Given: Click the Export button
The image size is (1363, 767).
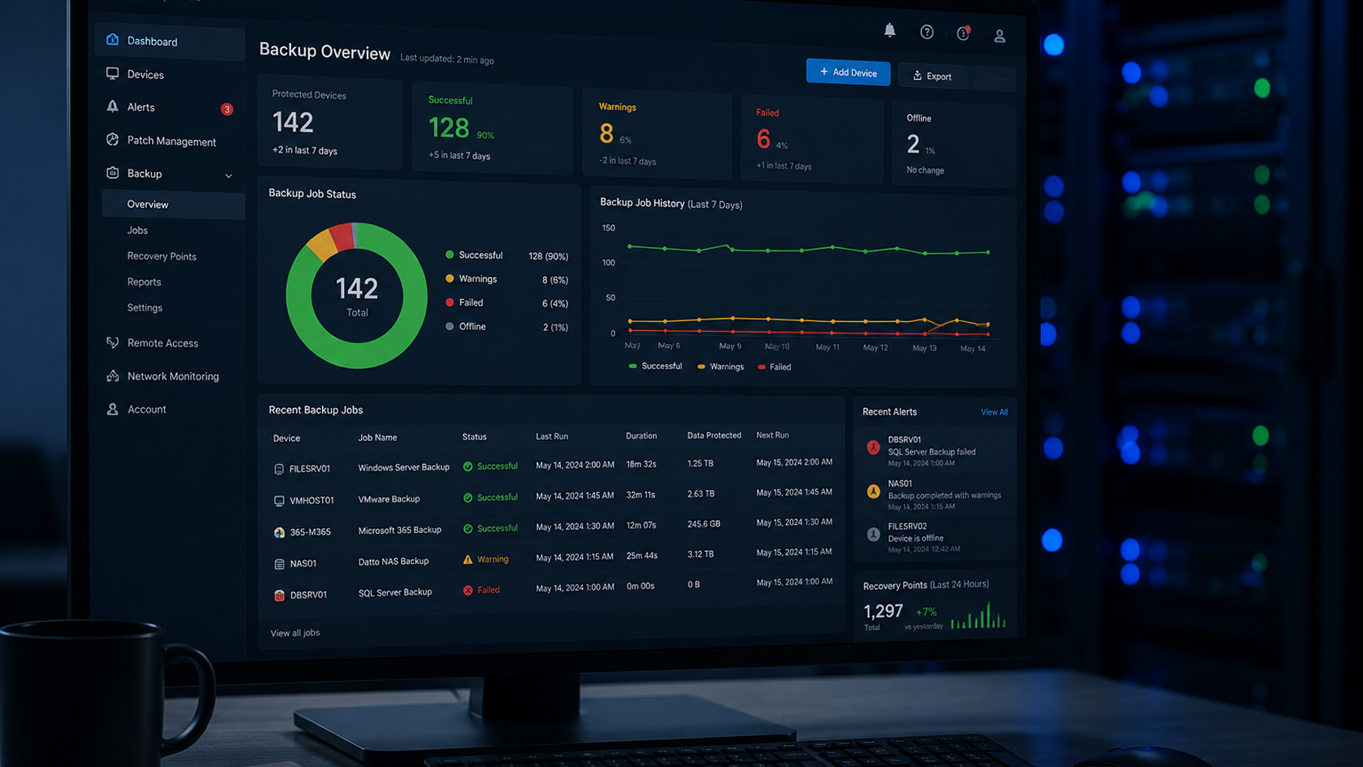Looking at the screenshot, I should coord(932,76).
